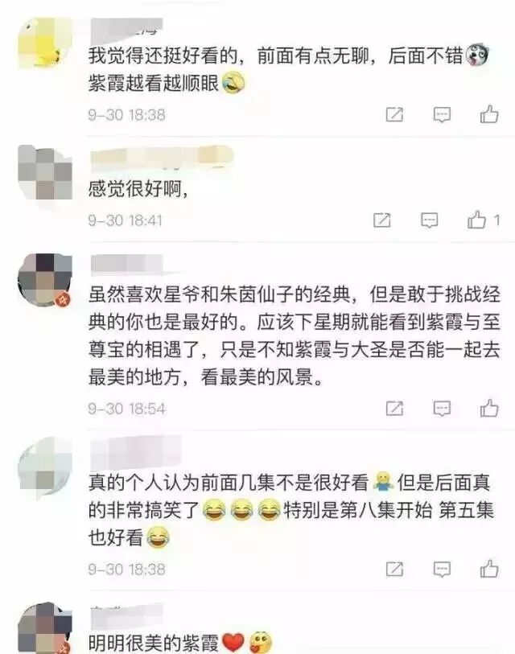The width and height of the screenshot is (515, 654).
Task: Reply to the comment about 紫霞越看越顺眼
Action: 442,114
